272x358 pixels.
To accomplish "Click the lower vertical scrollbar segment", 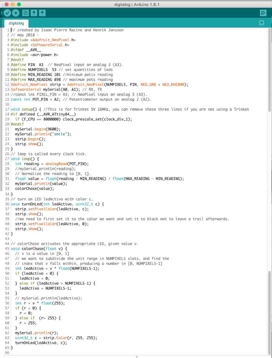I will pos(269,311).
